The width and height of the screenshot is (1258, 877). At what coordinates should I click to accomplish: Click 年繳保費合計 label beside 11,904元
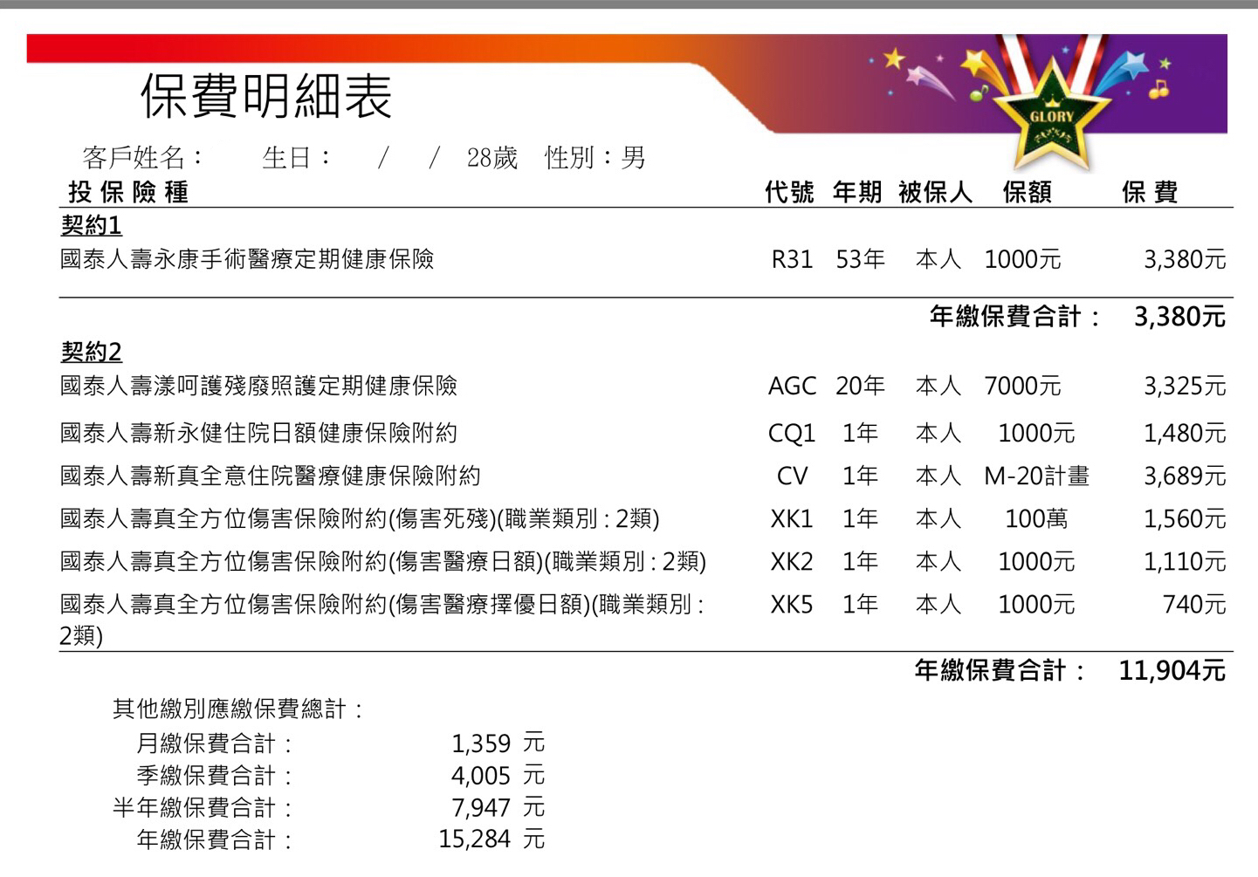[1001, 670]
